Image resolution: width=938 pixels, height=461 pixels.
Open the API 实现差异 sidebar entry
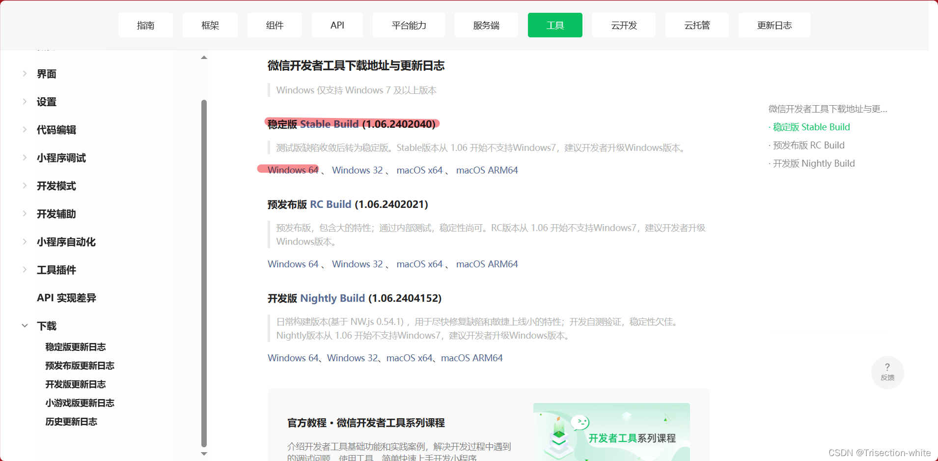pyautogui.click(x=66, y=298)
